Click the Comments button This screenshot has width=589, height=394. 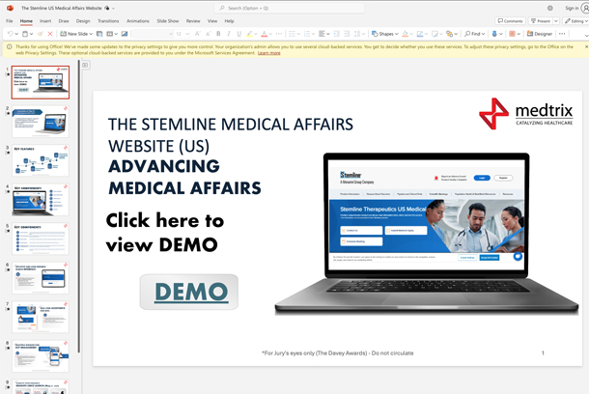(510, 21)
